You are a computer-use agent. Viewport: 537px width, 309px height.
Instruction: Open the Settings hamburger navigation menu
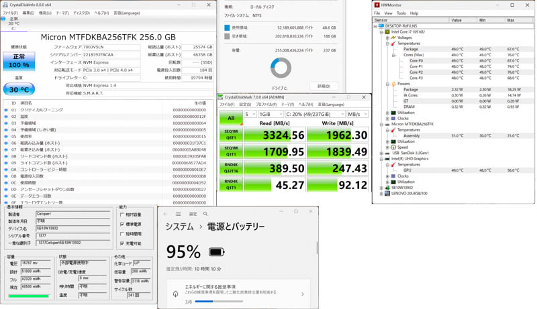point(178,214)
